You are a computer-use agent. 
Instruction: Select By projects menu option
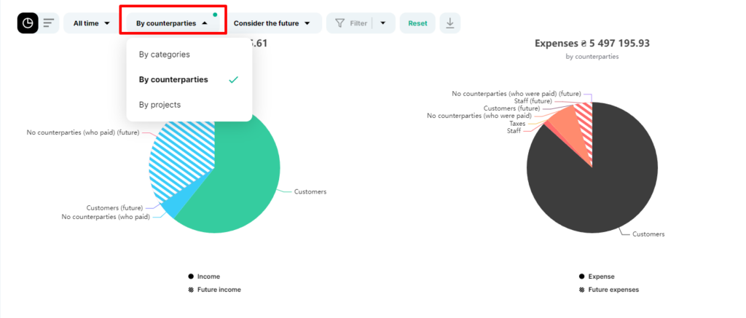189,105
